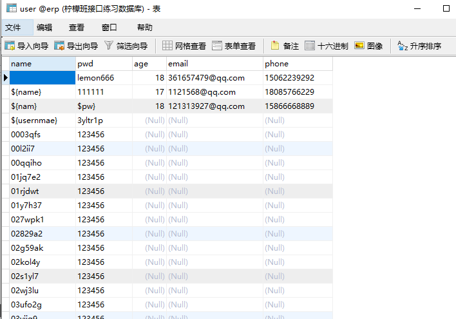
Task: Open the 查看 menu
Action: [77, 28]
